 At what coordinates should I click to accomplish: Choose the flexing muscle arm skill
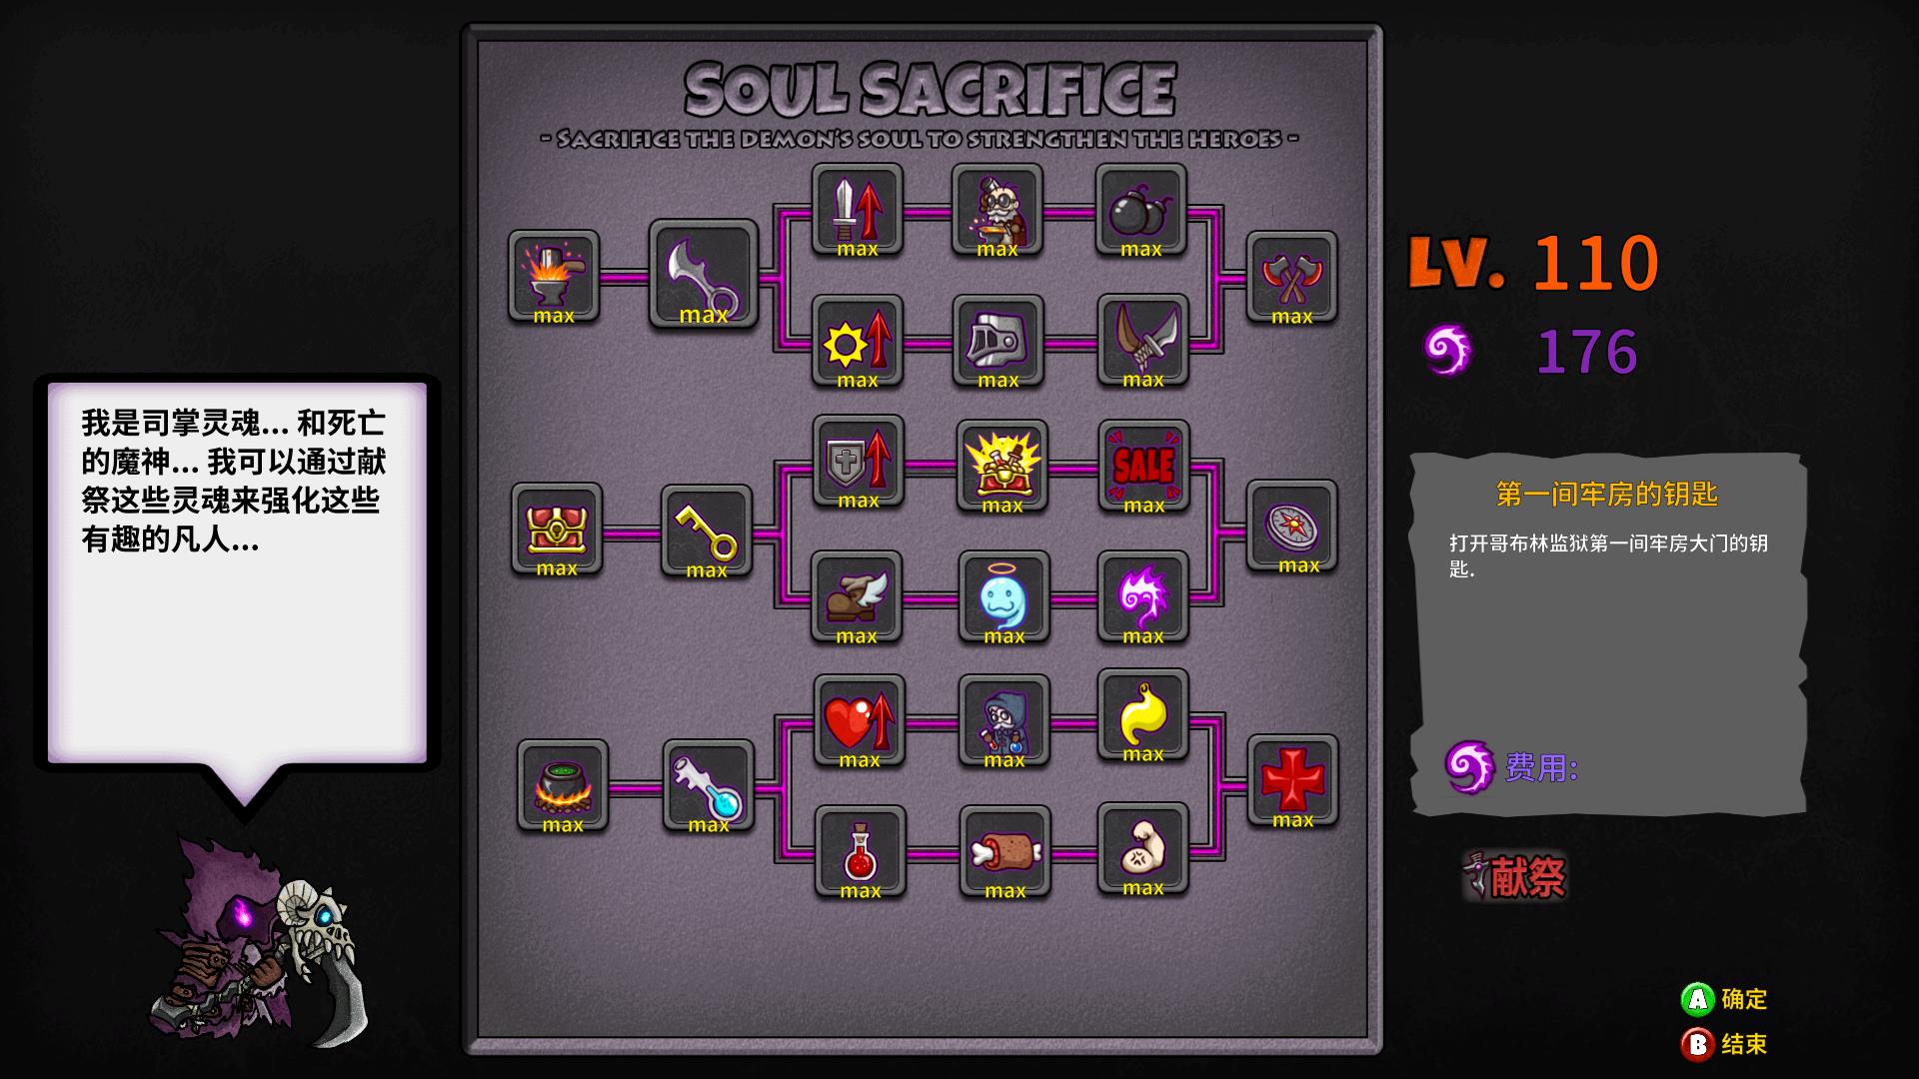tap(1143, 848)
